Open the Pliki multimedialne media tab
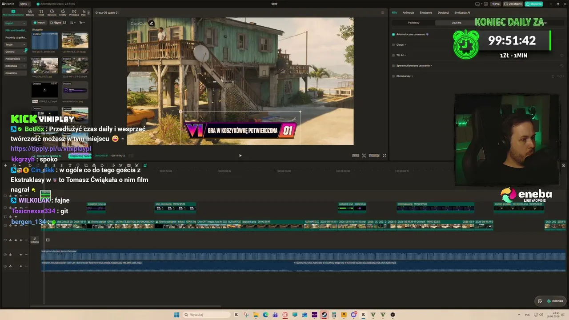569x320 pixels. click(x=13, y=12)
